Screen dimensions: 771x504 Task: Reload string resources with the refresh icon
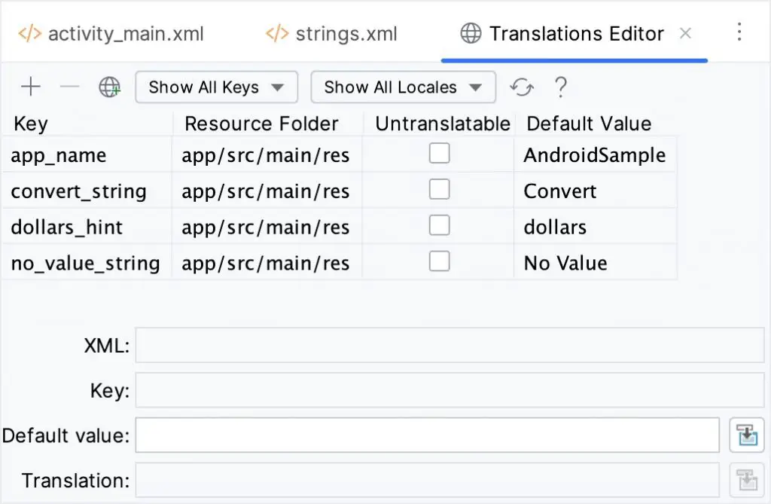[522, 87]
